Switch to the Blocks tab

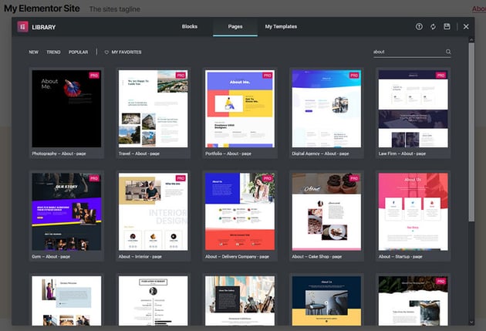(x=190, y=27)
